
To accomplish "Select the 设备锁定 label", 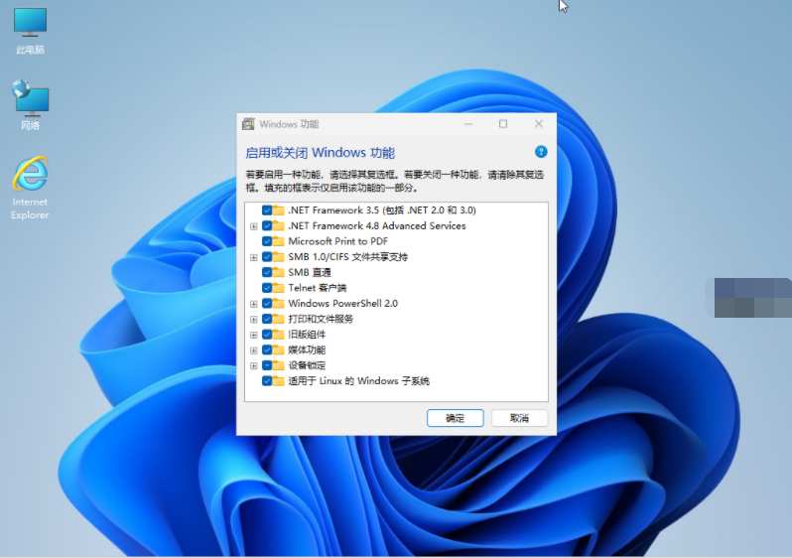I will click(307, 365).
